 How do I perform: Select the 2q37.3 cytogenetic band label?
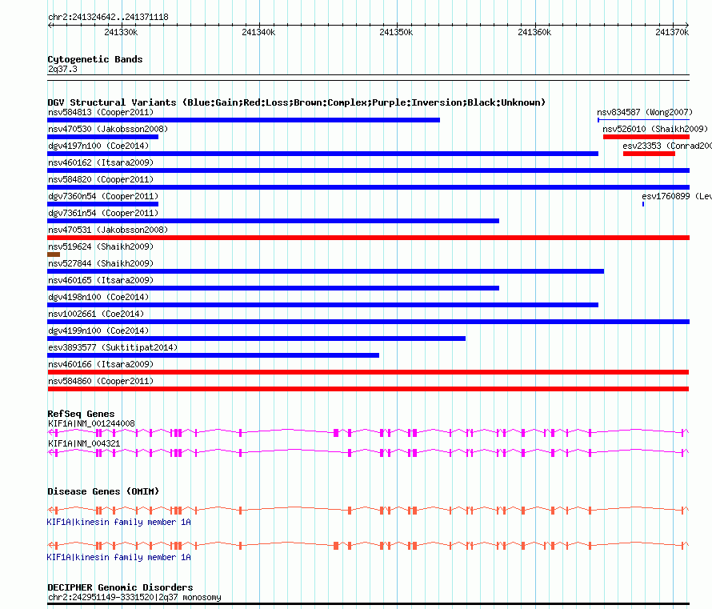(62, 69)
